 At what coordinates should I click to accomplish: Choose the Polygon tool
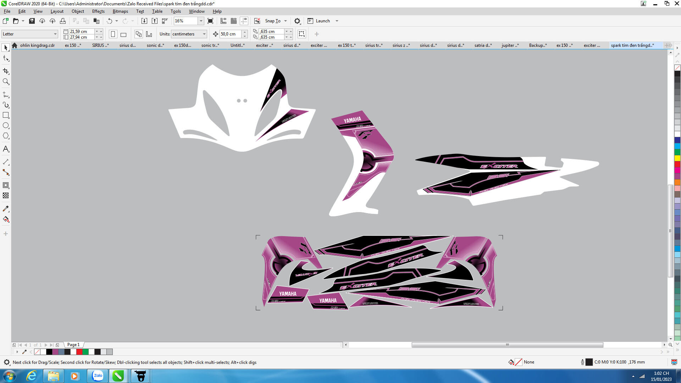[x=6, y=136]
